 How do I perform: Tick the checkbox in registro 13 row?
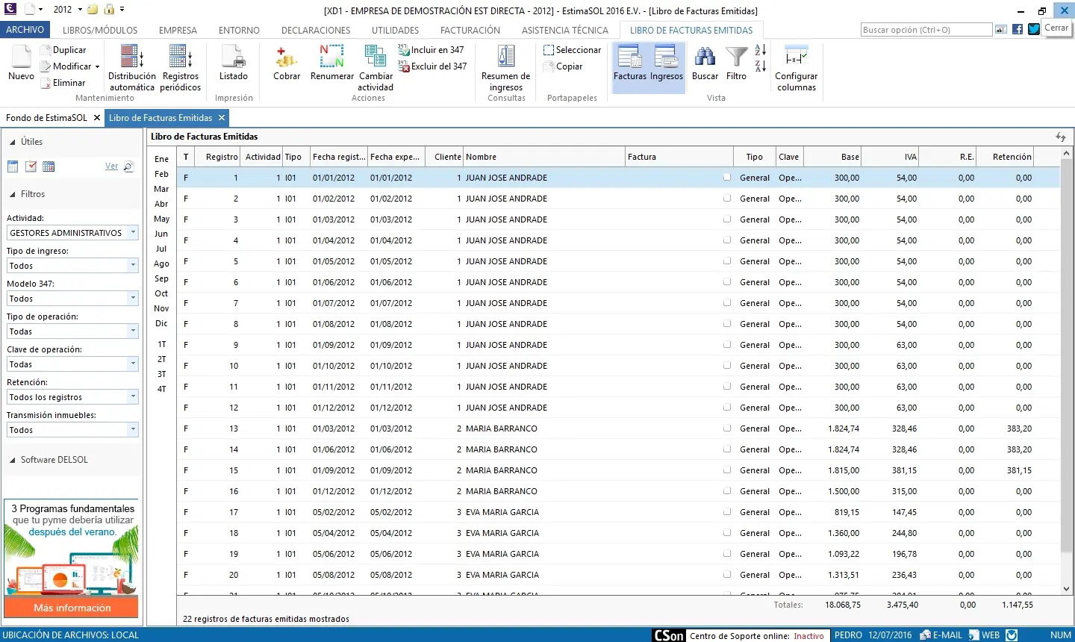coord(726,428)
